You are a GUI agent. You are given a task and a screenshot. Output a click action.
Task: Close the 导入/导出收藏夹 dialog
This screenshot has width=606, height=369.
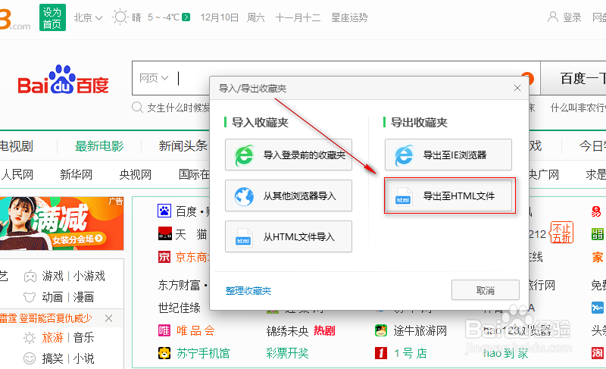point(517,88)
